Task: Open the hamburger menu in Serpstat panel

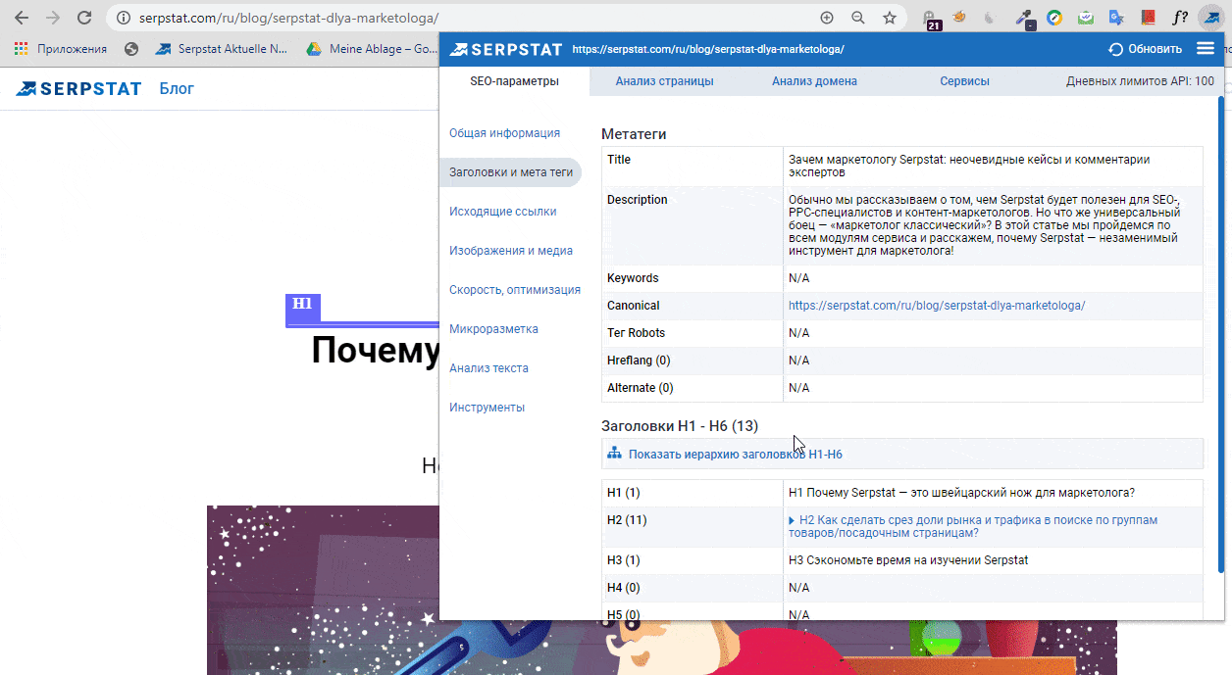Action: 1206,49
